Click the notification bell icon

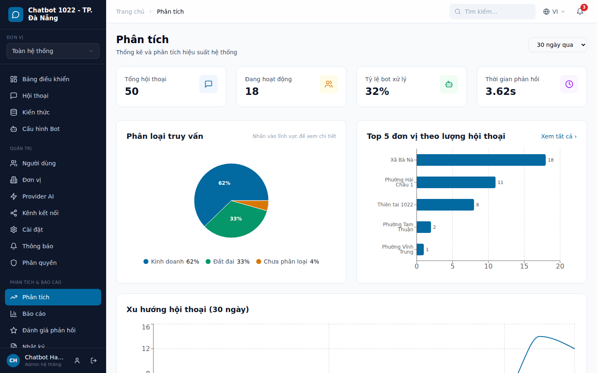click(x=580, y=12)
